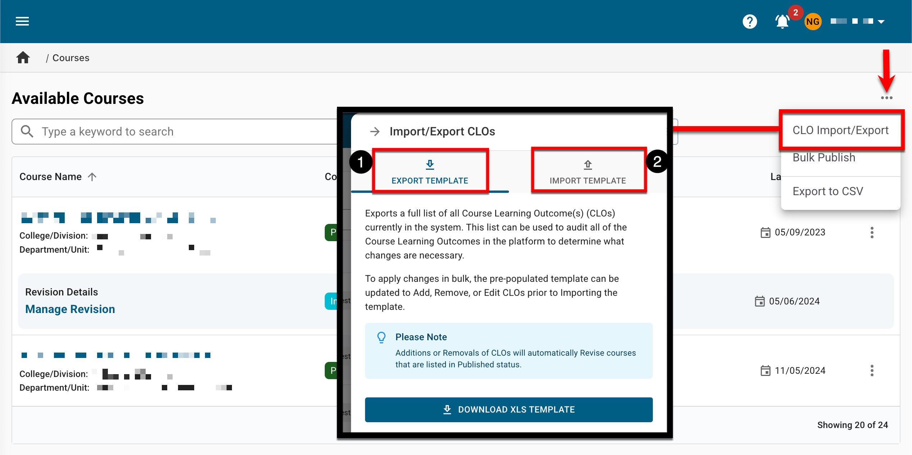Open kebab menu for 05/09/2023 course
Image resolution: width=912 pixels, height=455 pixels.
[x=872, y=233]
